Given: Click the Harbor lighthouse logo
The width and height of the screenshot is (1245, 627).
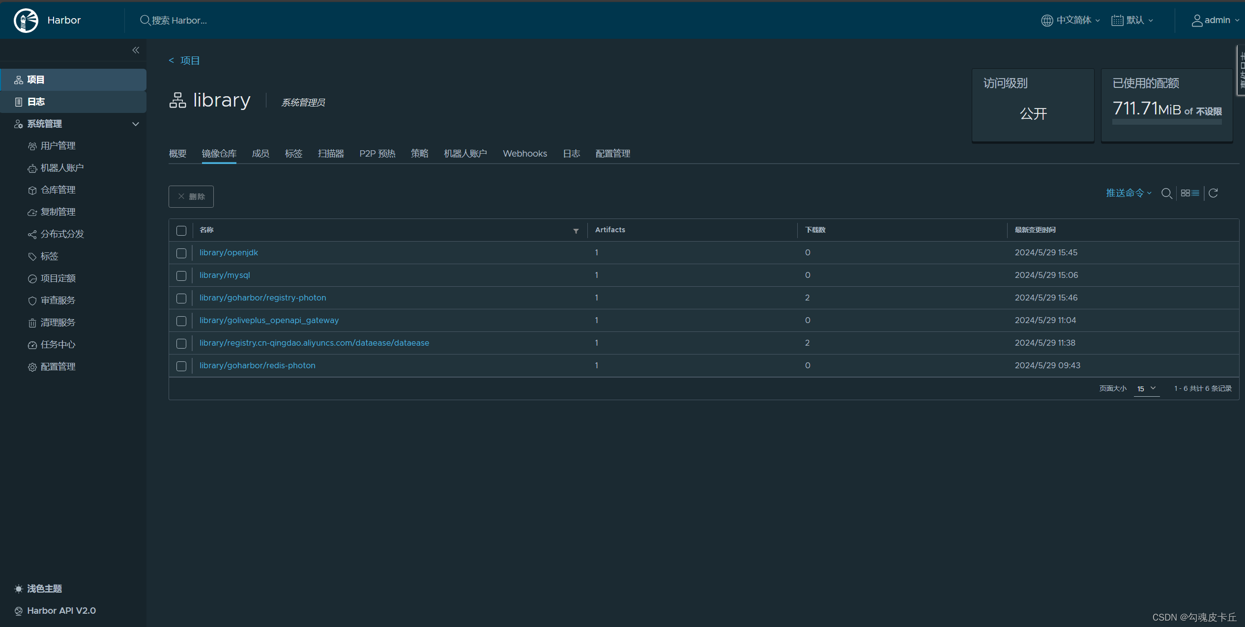Looking at the screenshot, I should click(x=26, y=20).
